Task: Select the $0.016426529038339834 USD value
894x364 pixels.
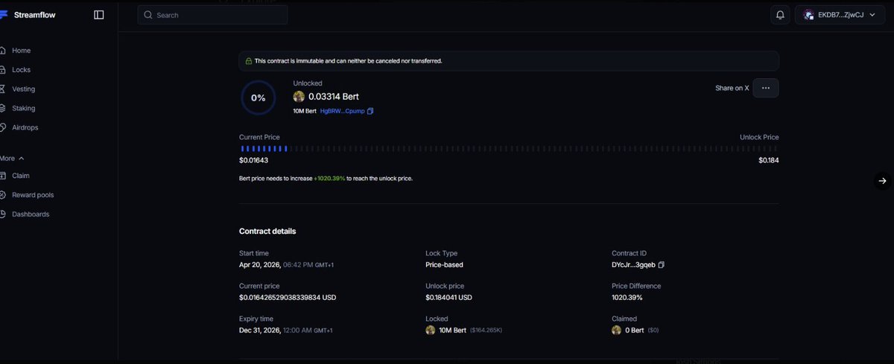Action: click(288, 298)
